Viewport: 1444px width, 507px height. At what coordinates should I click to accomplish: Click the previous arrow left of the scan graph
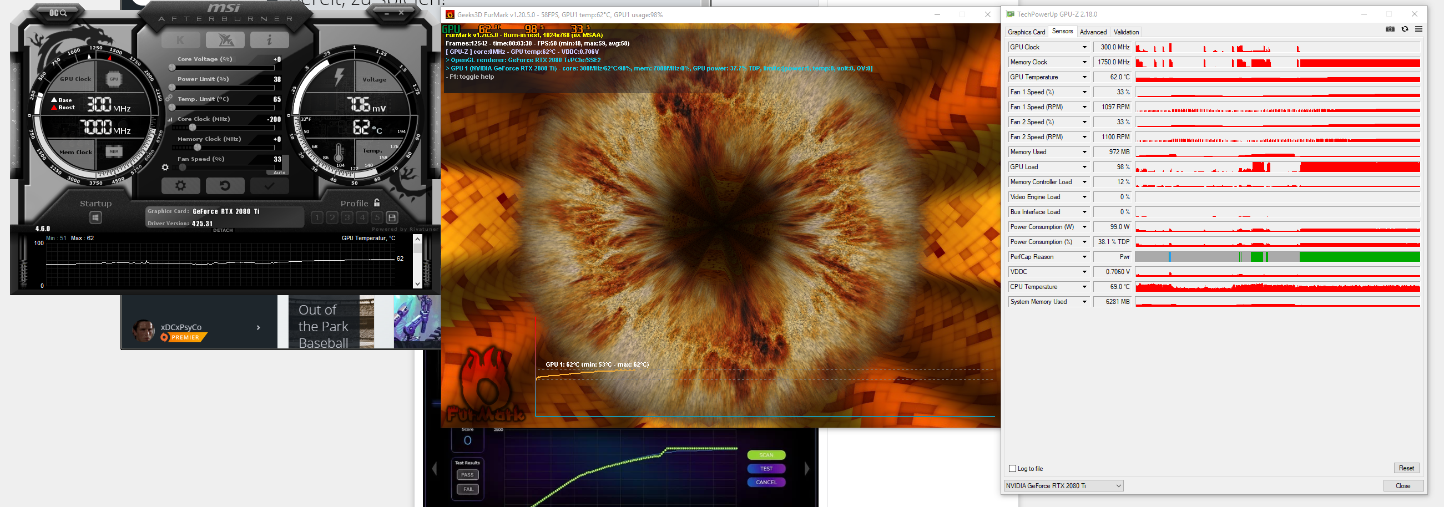(435, 469)
